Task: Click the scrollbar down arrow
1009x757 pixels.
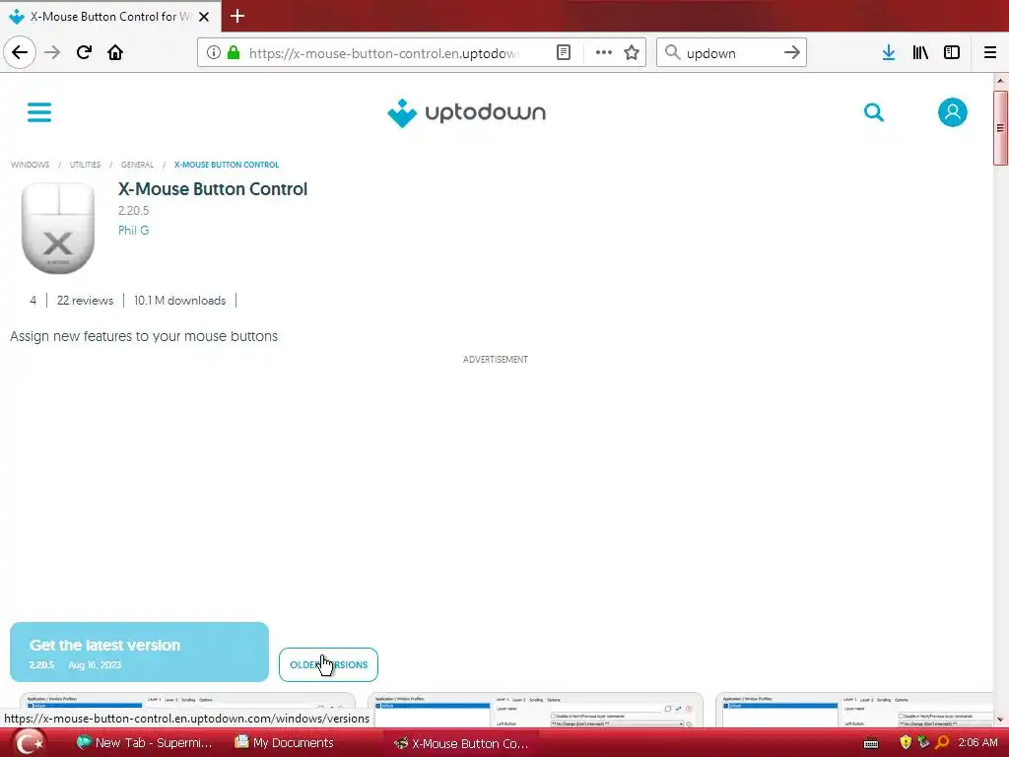Action: [1000, 720]
